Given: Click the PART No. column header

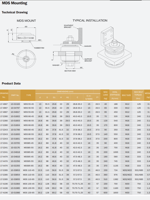Looking at the screenshot, I should [15, 95].
